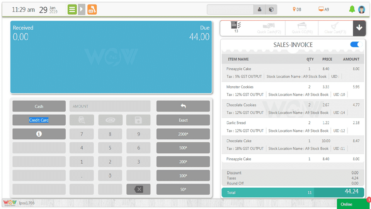Tap keypad digit 4
371x209 pixels.
pos(82,148)
